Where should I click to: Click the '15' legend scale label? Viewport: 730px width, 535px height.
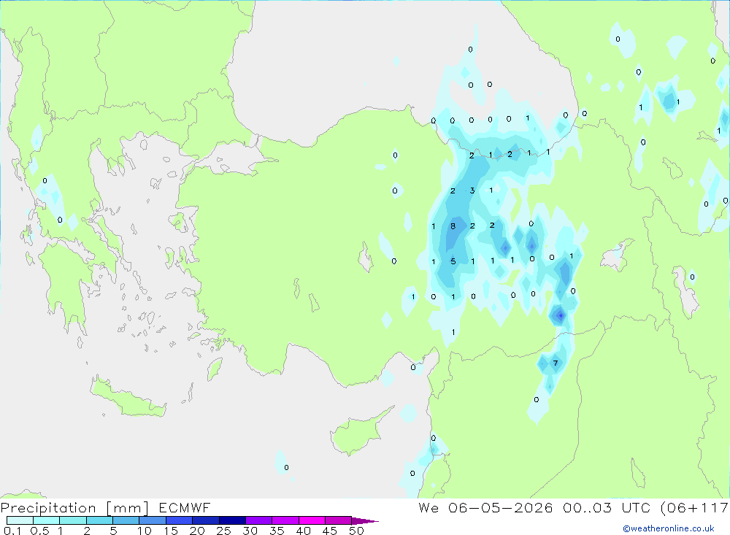[171, 531]
